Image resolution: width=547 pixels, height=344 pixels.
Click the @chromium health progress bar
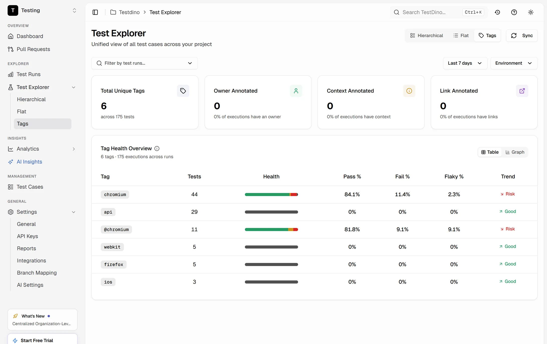tap(271, 229)
